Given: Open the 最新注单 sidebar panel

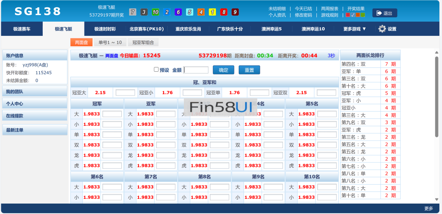Looking at the screenshot, I should [x=35, y=130].
